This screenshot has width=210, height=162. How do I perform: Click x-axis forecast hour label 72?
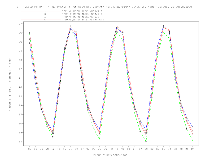tap(169, 149)
